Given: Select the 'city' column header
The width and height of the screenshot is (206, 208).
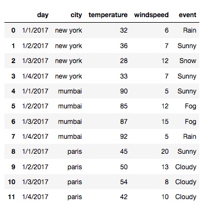Looking at the screenshot, I should [x=76, y=15].
